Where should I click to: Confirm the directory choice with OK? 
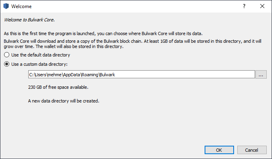[x=219, y=150]
